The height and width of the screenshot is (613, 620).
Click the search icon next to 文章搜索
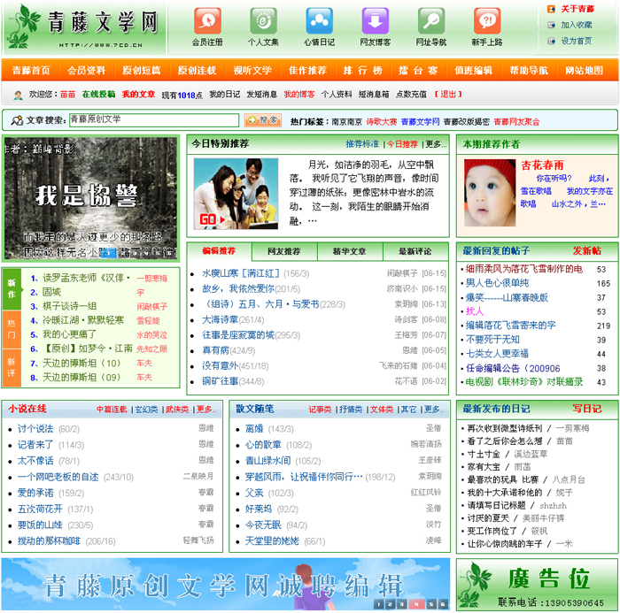17,120
